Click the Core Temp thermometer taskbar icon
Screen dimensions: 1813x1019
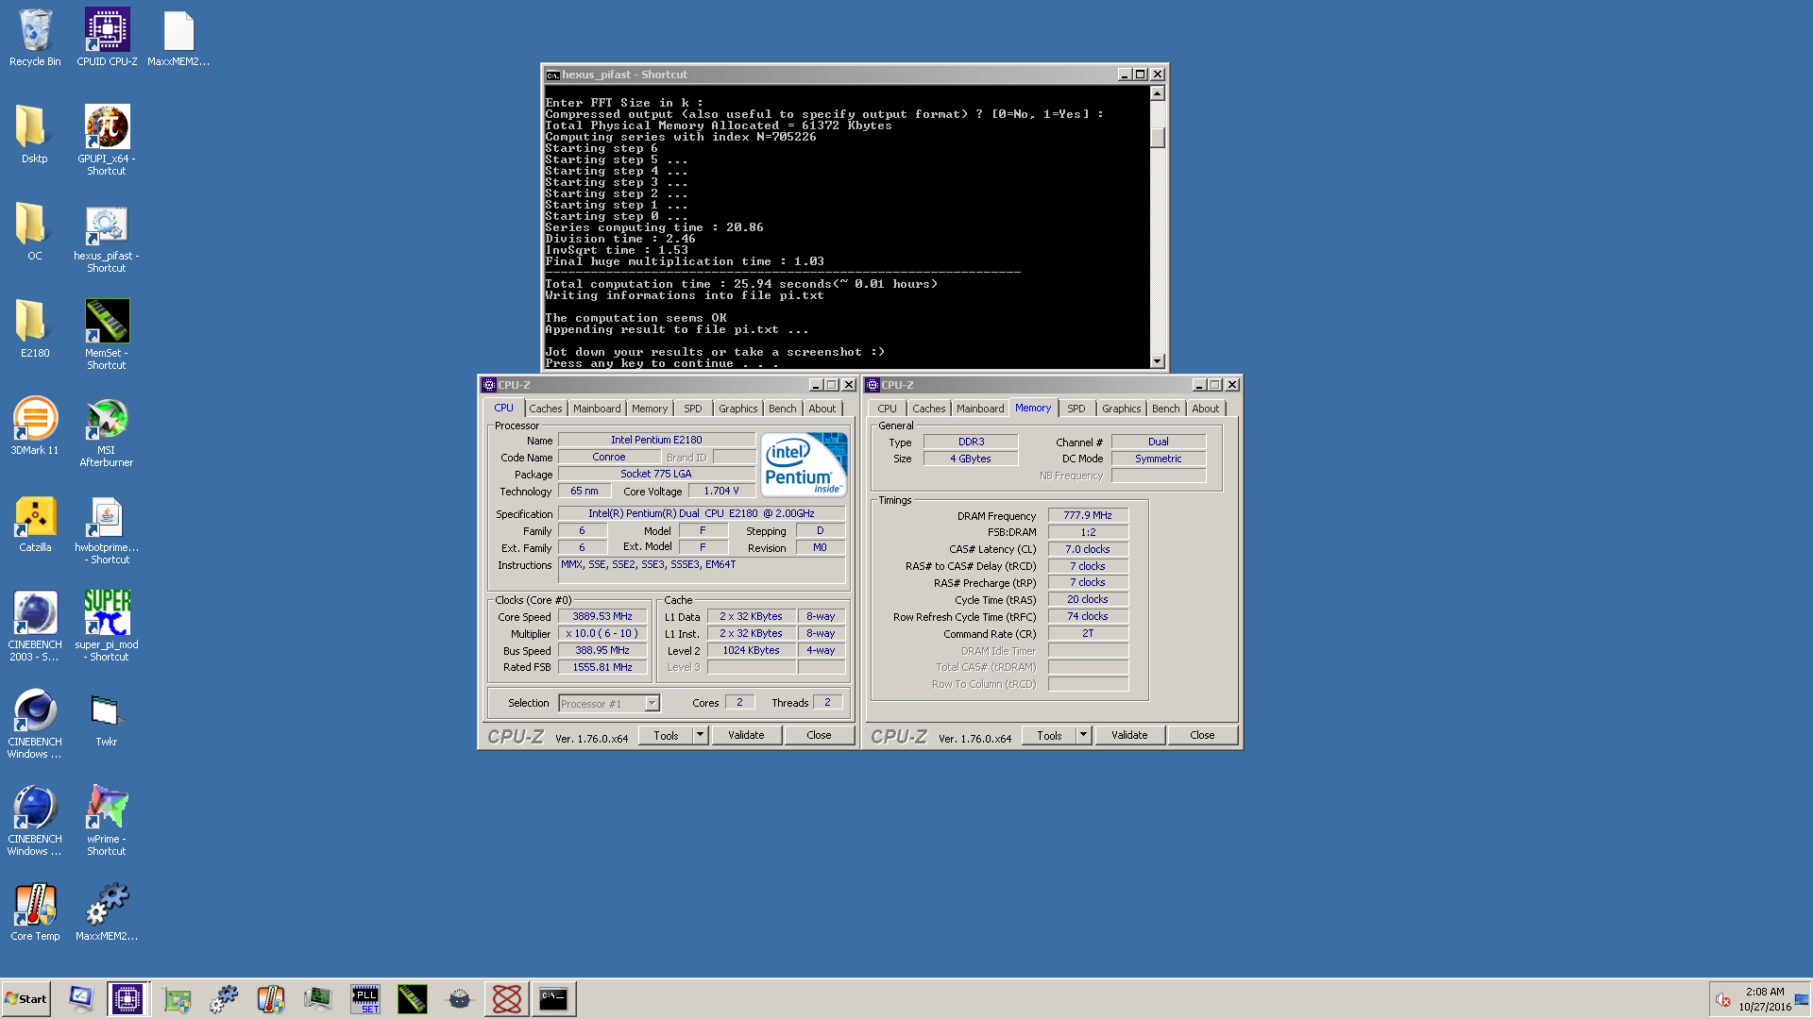click(x=271, y=998)
